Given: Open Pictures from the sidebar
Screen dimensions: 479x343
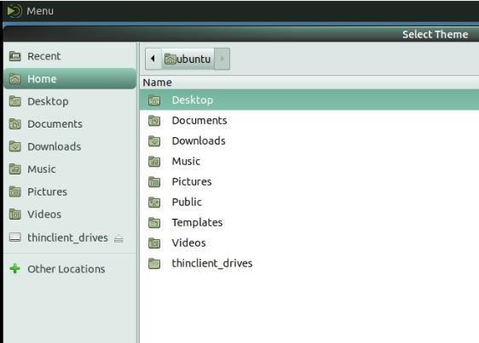Looking at the screenshot, I should [x=70, y=192].
